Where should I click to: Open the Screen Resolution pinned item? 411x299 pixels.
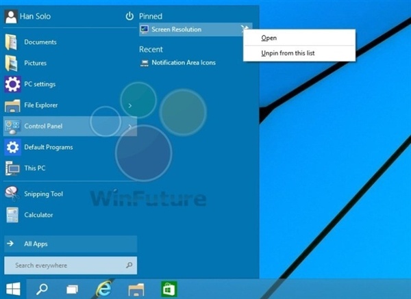click(x=195, y=29)
